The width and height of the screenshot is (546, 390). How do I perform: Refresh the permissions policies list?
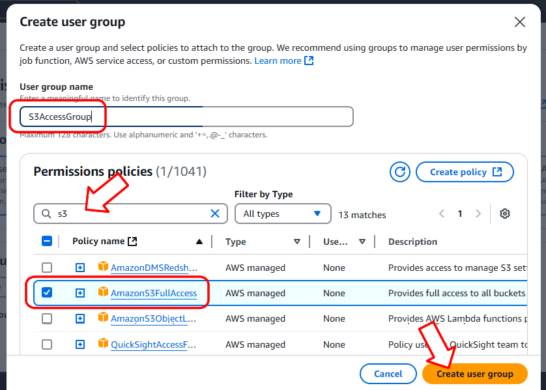coord(400,172)
